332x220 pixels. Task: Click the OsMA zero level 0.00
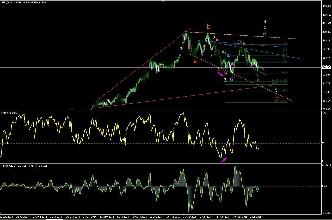click(325, 186)
